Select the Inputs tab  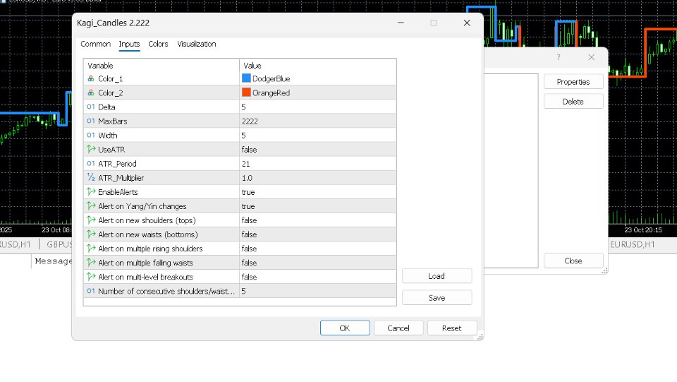click(x=129, y=44)
